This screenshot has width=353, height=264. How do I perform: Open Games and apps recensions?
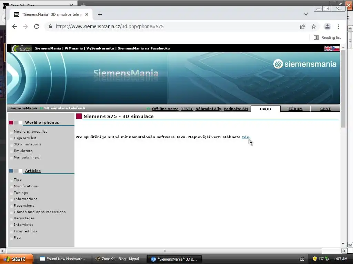click(40, 212)
